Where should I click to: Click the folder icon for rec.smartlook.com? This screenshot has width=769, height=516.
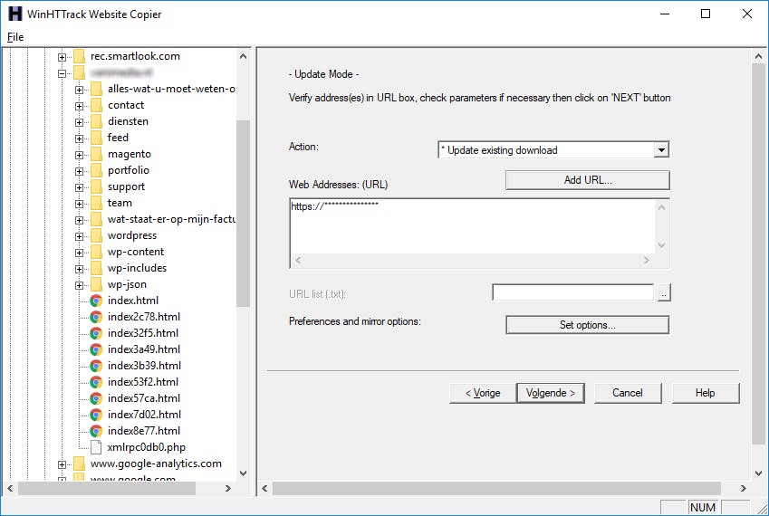click(x=79, y=56)
